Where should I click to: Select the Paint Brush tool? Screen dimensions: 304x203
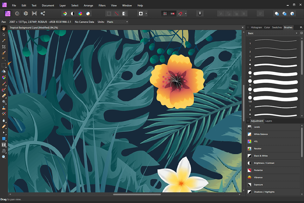pyautogui.click(x=4, y=84)
